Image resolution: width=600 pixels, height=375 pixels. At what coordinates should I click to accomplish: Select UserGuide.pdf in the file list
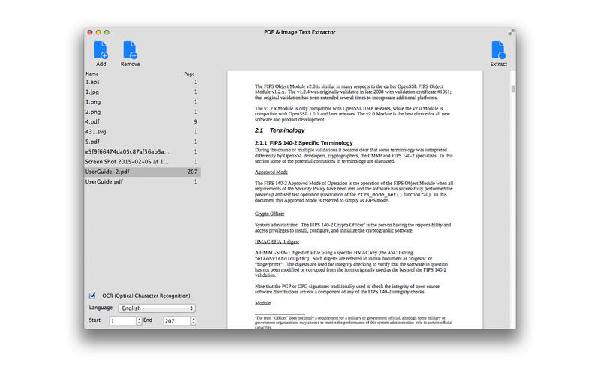(142, 181)
